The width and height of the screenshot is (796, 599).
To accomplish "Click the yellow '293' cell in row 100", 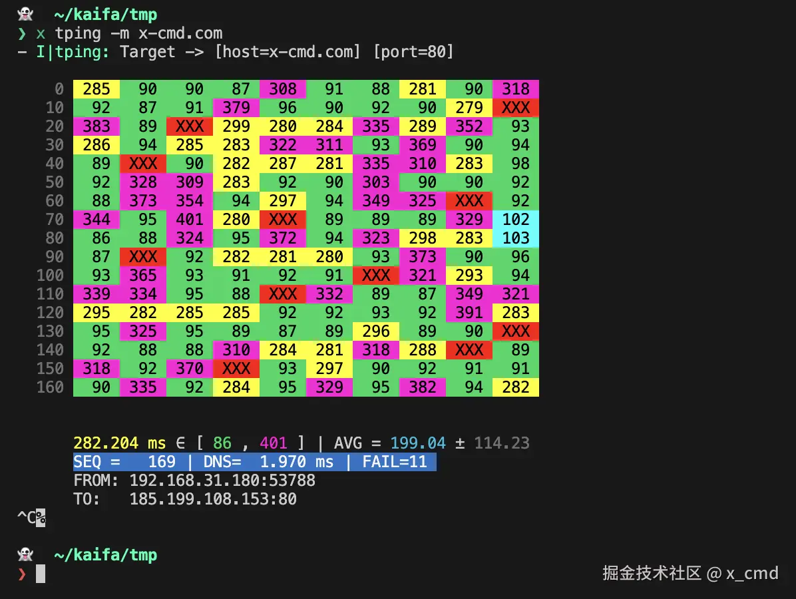I will pyautogui.click(x=469, y=276).
